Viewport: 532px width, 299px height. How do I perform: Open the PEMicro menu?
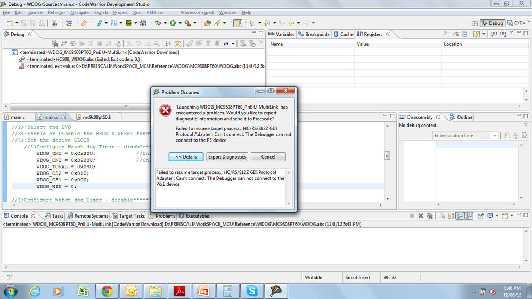click(x=155, y=13)
